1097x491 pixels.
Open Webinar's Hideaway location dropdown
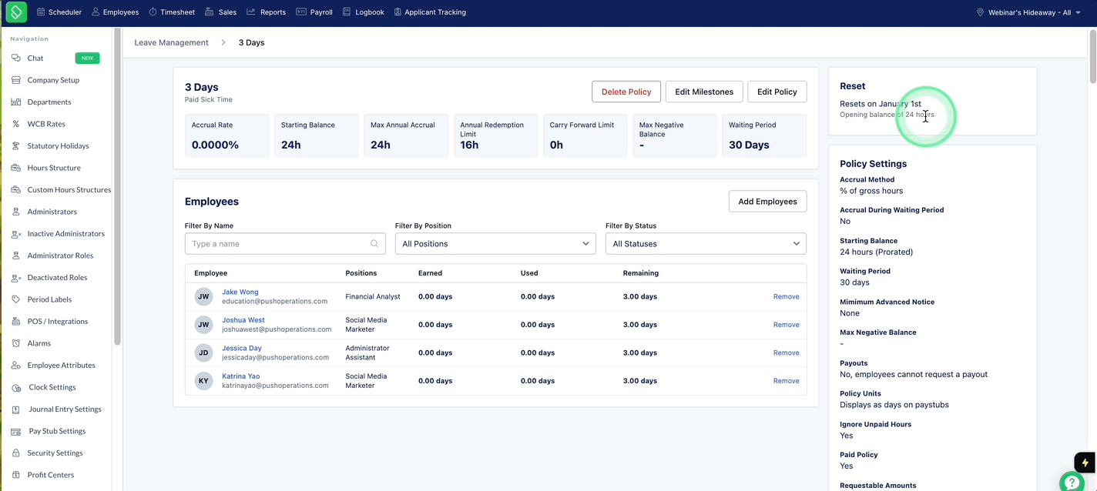pos(1028,12)
